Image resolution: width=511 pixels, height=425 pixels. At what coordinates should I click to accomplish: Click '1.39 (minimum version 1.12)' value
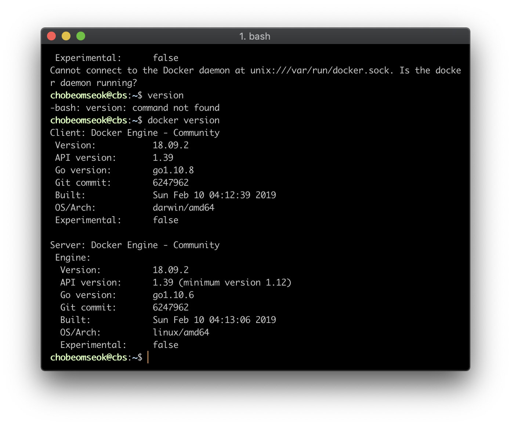coord(222,283)
